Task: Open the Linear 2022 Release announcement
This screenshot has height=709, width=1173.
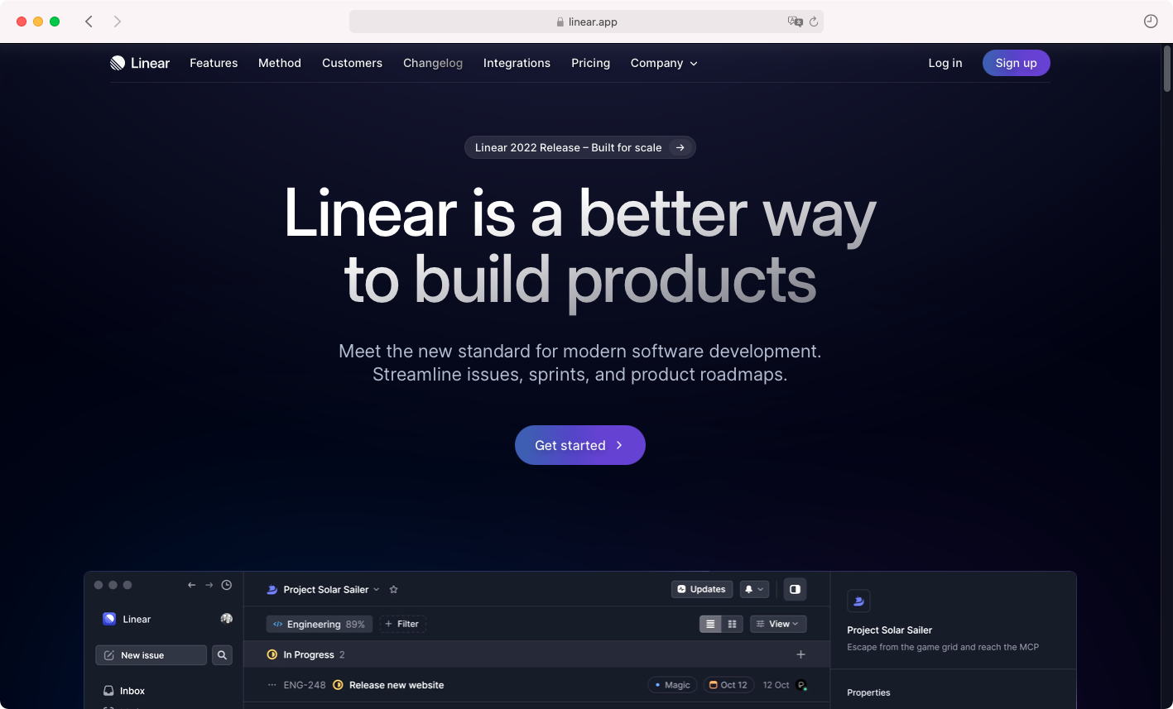Action: (579, 147)
